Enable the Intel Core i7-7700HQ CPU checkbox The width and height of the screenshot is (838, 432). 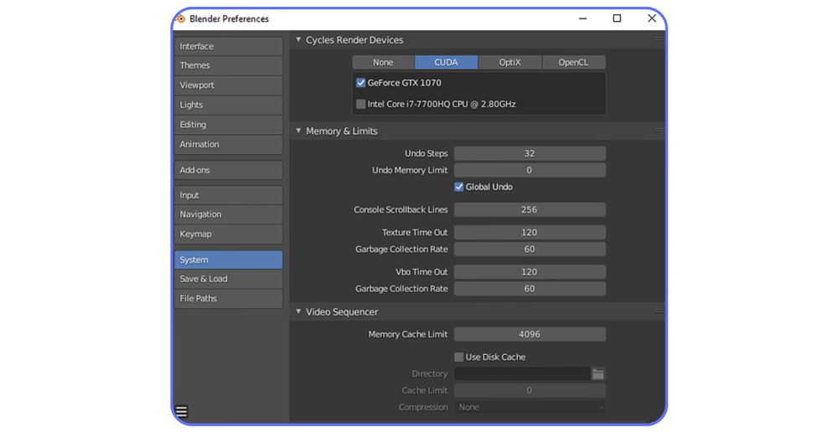(361, 105)
